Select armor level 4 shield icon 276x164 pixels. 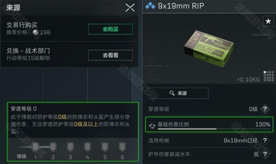click(87, 147)
